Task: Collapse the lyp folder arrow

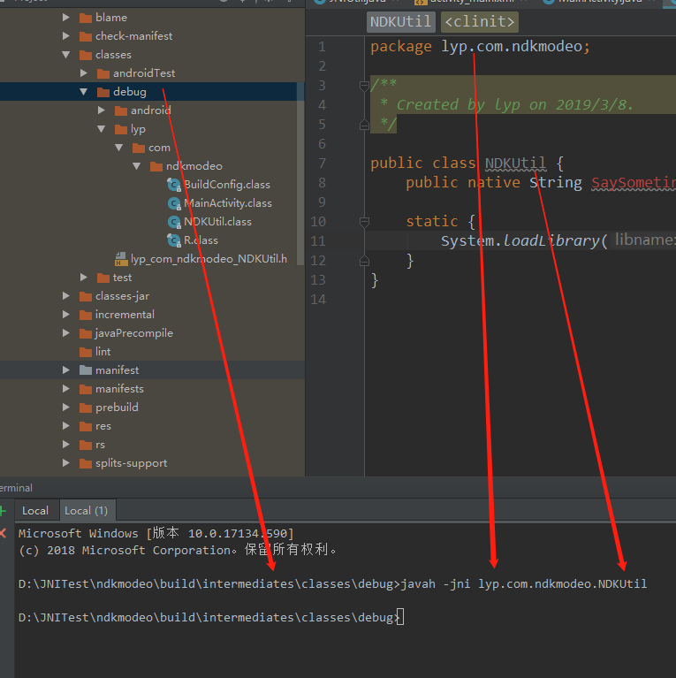Action: pos(102,129)
